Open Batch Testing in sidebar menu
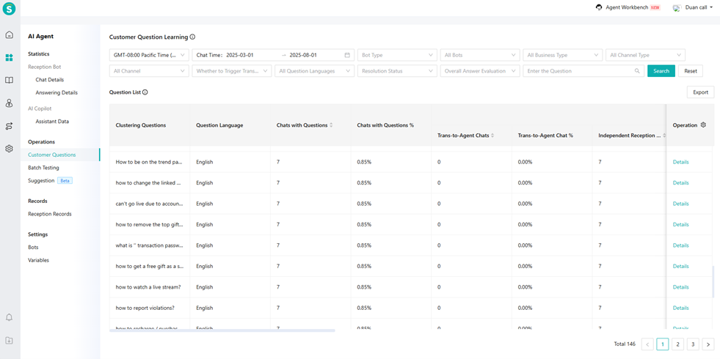This screenshot has width=720, height=359. [x=43, y=168]
